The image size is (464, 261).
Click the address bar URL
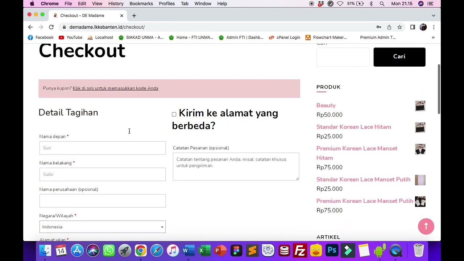[107, 27]
